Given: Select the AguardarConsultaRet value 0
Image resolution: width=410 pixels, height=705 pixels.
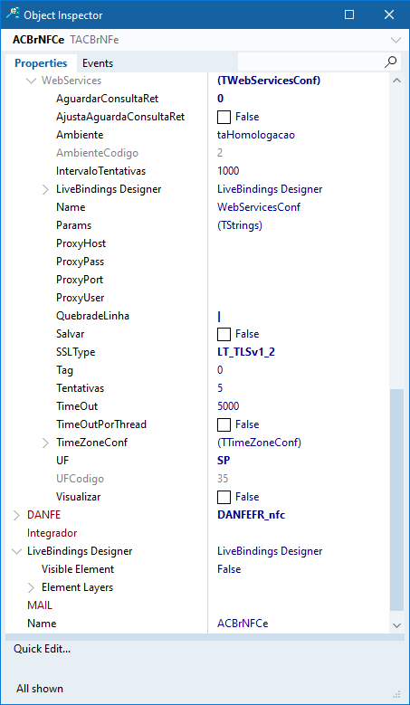Looking at the screenshot, I should pos(220,99).
